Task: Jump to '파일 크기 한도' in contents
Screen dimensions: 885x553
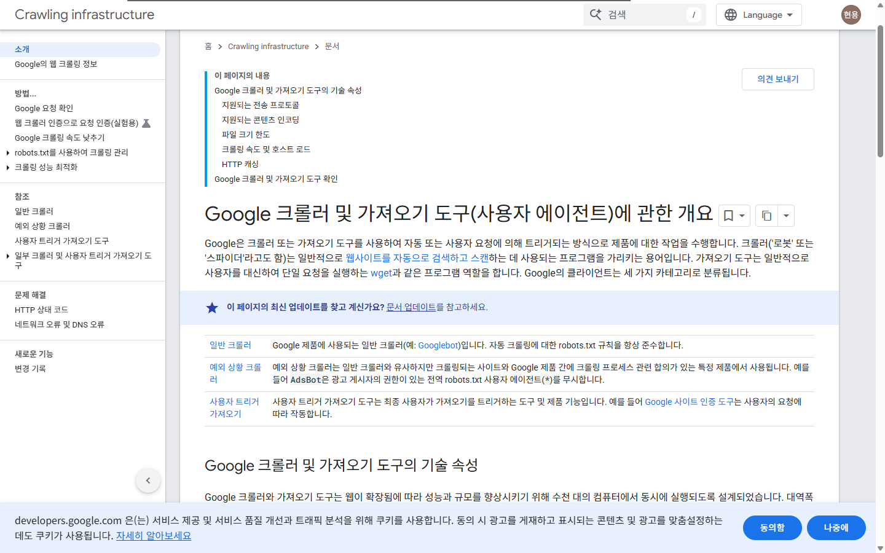Action: click(246, 135)
